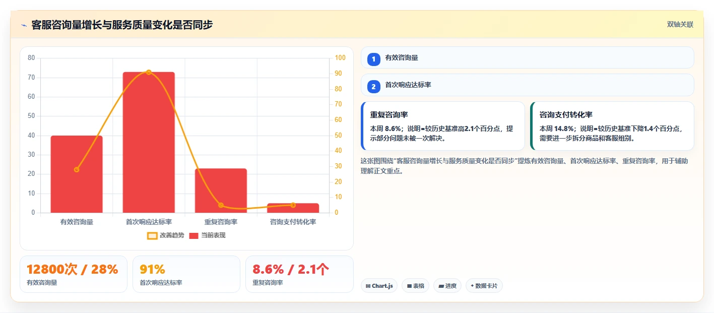This screenshot has width=714, height=313.
Task: Click the left axis value 80
Action: [x=31, y=58]
